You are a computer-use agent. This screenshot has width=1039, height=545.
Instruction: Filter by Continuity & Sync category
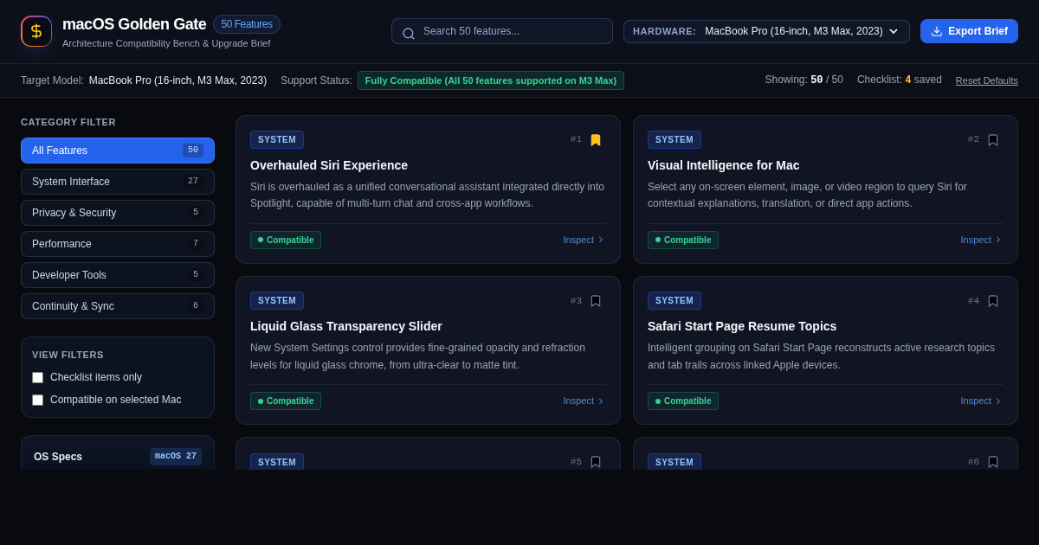(x=118, y=306)
